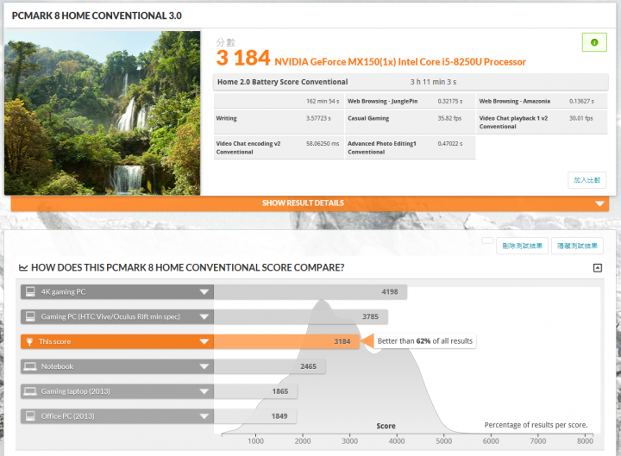Click the hide test result button

click(577, 246)
